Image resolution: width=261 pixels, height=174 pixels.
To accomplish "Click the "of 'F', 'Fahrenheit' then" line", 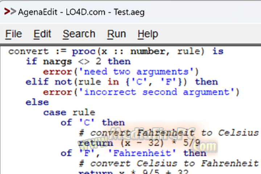I will point(133,153).
